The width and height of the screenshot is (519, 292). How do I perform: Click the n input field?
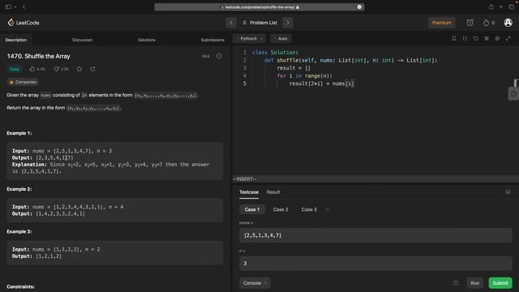coord(375,264)
